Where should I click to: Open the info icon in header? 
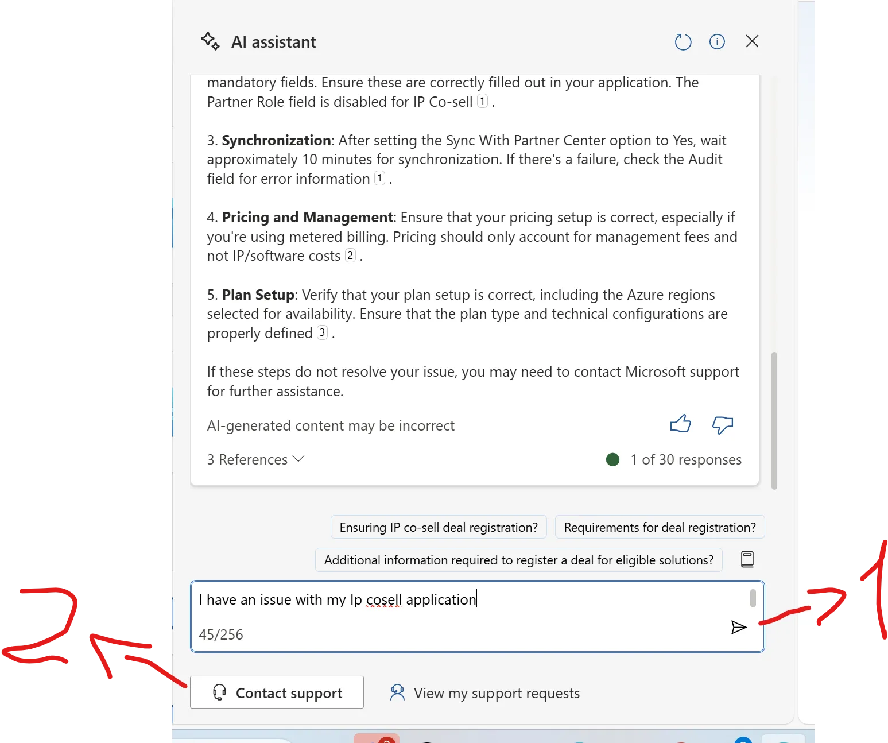717,41
